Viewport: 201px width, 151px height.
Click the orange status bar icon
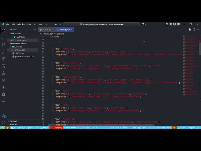click(8, 128)
